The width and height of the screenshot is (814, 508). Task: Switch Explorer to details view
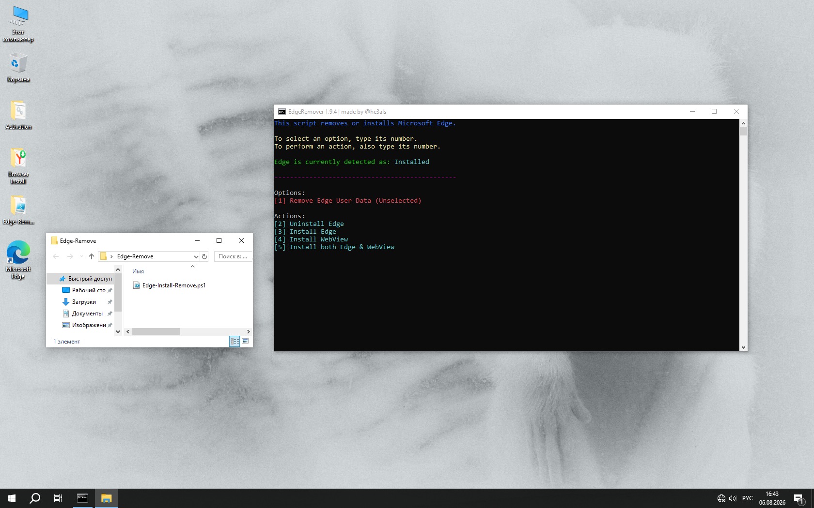coord(235,342)
